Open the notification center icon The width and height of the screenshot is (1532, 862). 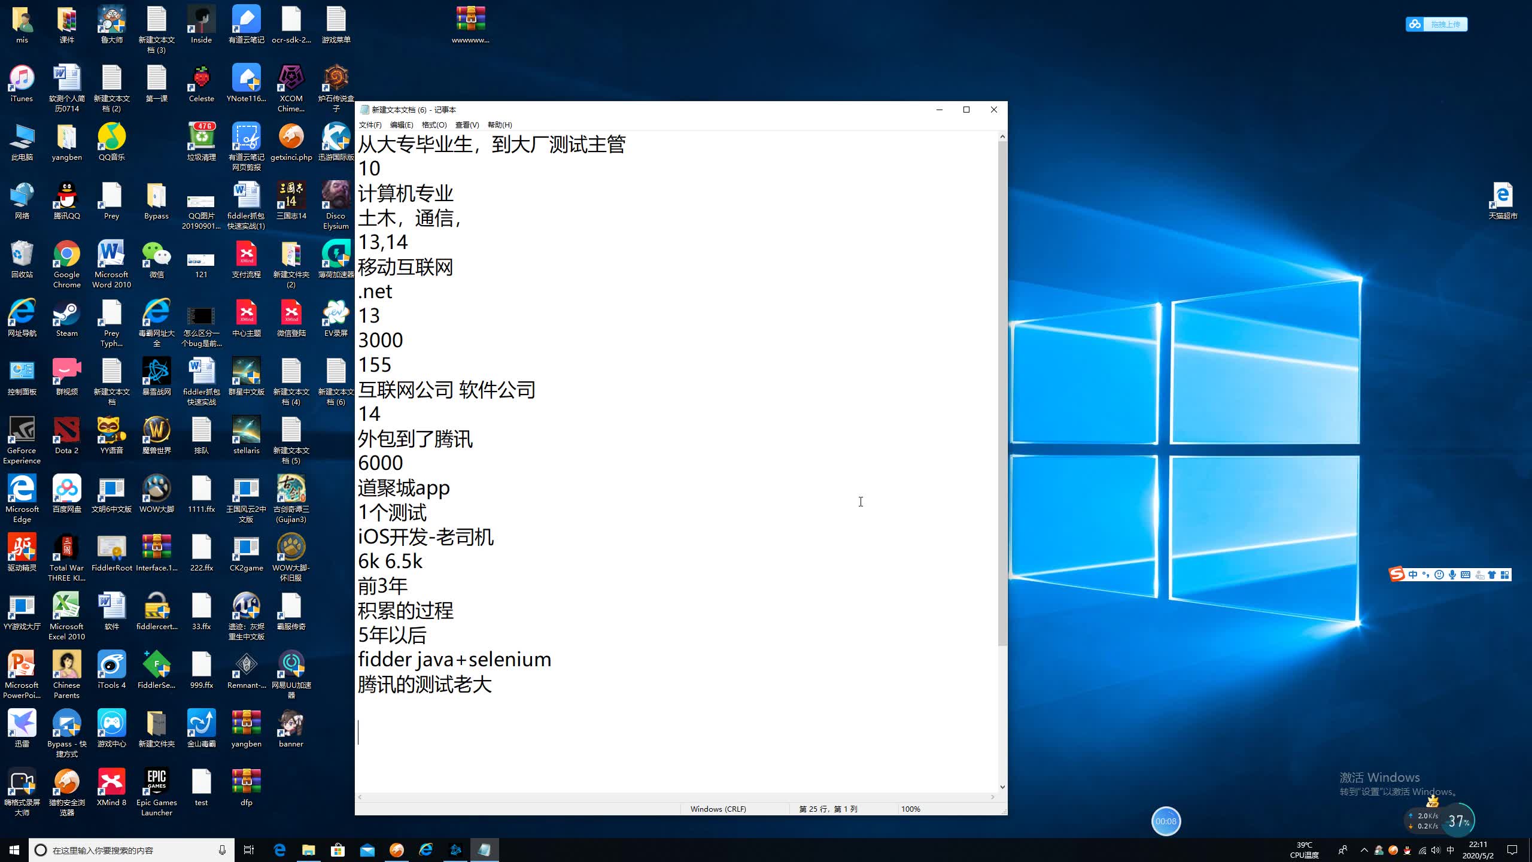1512,850
